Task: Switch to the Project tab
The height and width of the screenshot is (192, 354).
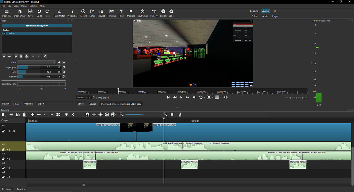Action: click(92, 104)
